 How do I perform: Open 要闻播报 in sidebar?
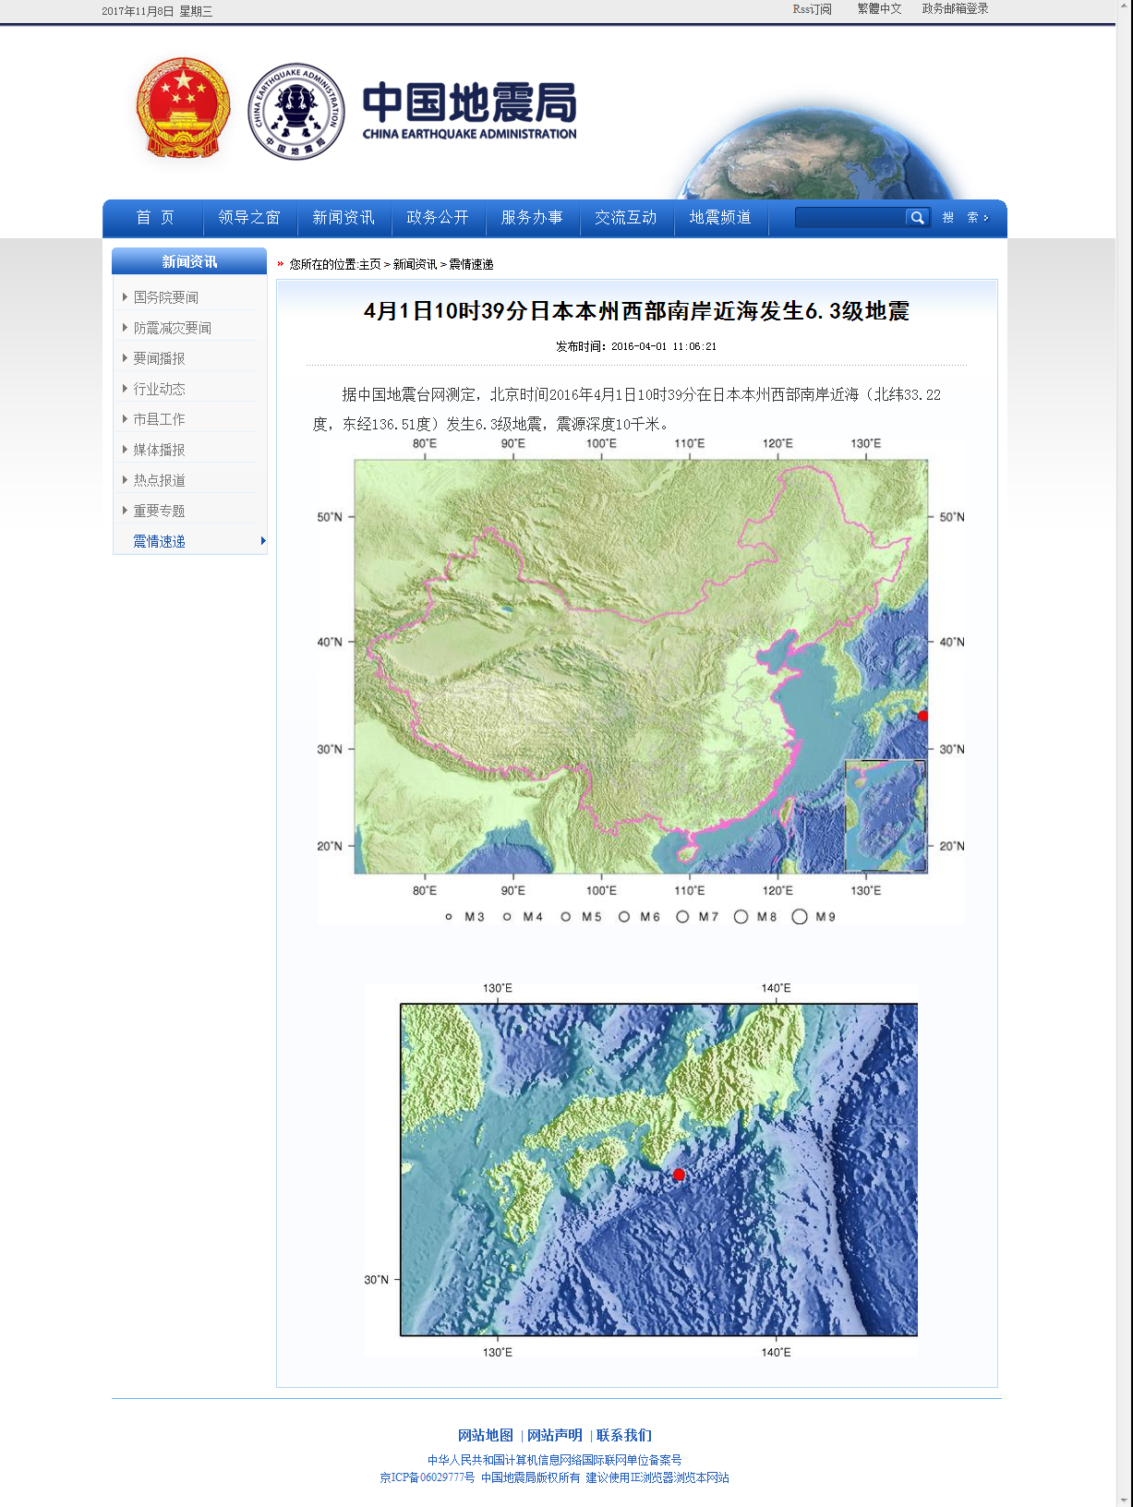159,358
